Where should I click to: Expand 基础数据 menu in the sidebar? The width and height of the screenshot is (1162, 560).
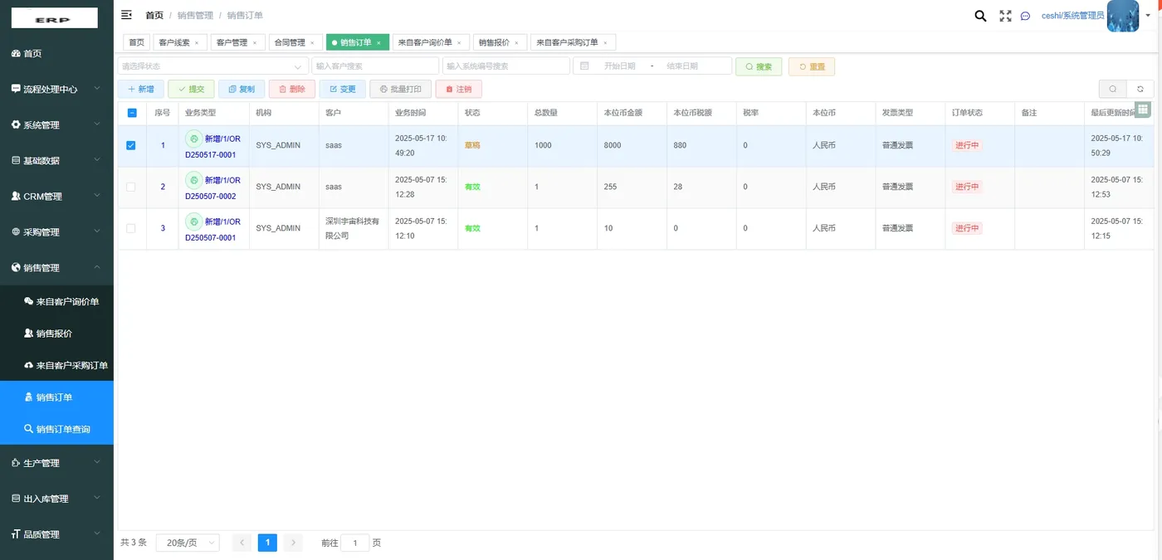[x=56, y=160]
